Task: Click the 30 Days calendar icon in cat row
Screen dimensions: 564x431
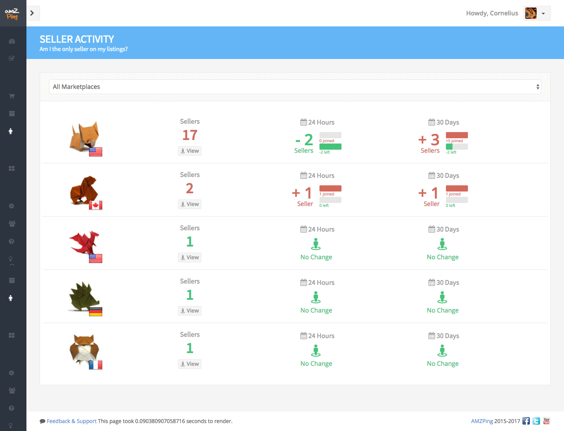Action: click(x=432, y=122)
